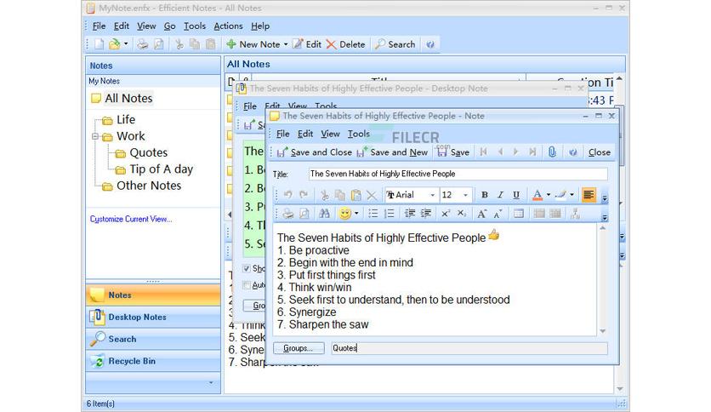Click the new file icon in main toolbar
Viewport: 711px width, 412px height.
click(x=99, y=44)
